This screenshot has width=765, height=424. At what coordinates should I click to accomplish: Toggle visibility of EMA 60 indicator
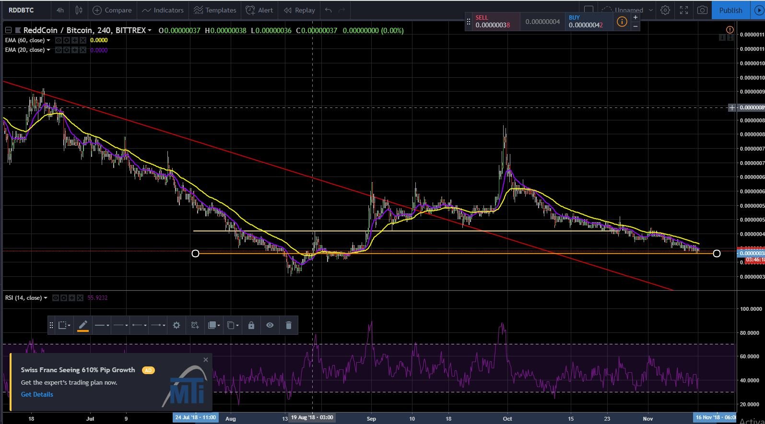[x=58, y=40]
